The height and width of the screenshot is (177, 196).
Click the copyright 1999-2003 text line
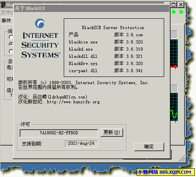point(83,83)
